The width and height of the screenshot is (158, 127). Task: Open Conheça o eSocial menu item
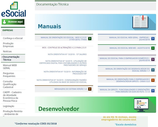(x=13, y=38)
